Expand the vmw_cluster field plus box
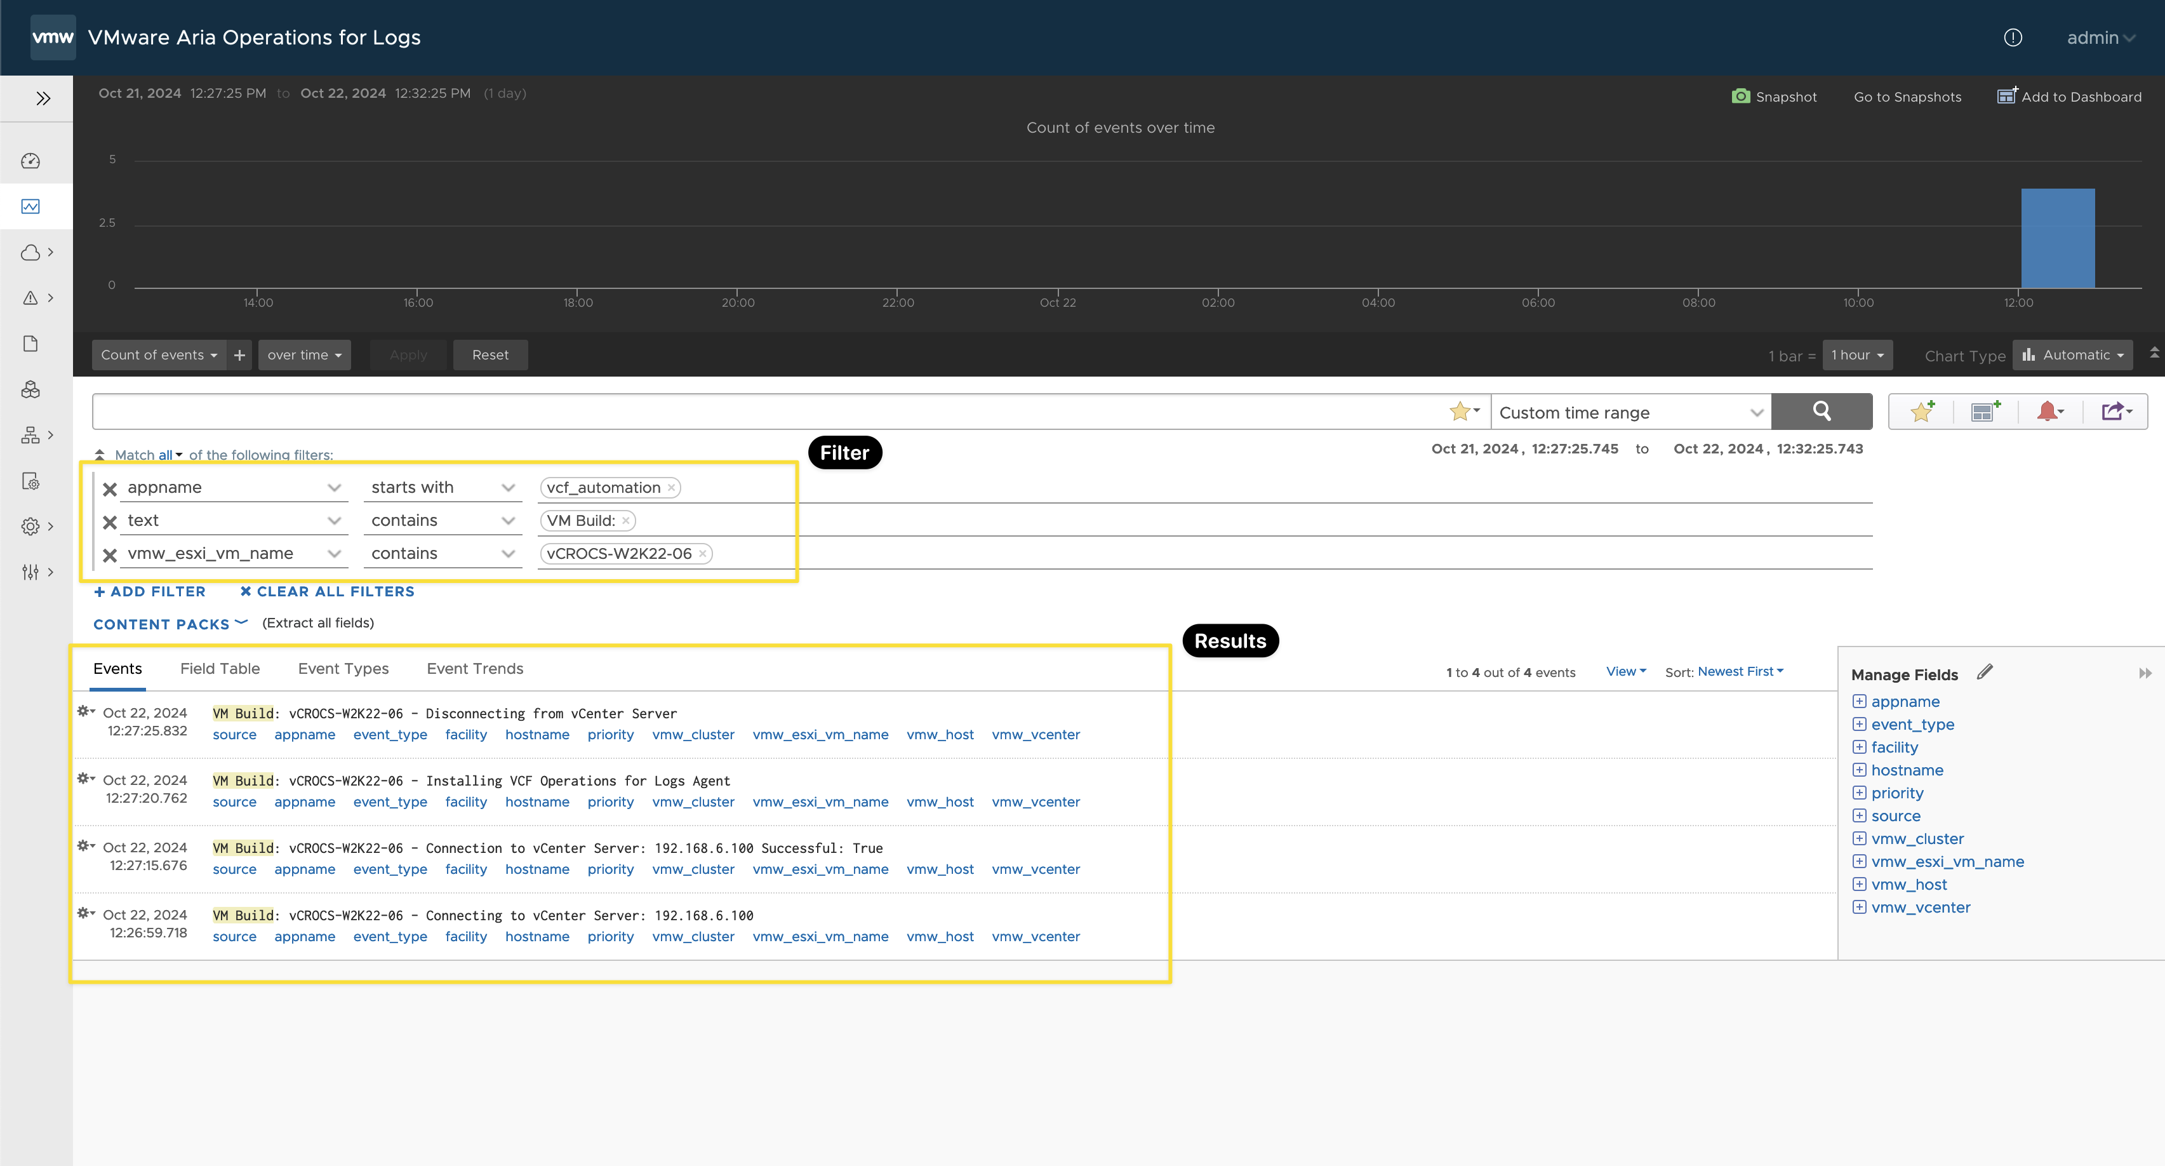The width and height of the screenshot is (2165, 1166). [1859, 839]
